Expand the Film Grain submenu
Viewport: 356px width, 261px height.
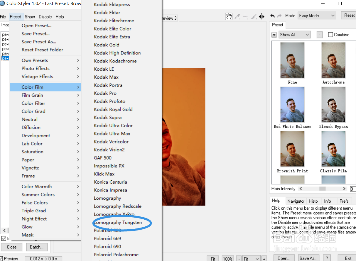coord(45,95)
